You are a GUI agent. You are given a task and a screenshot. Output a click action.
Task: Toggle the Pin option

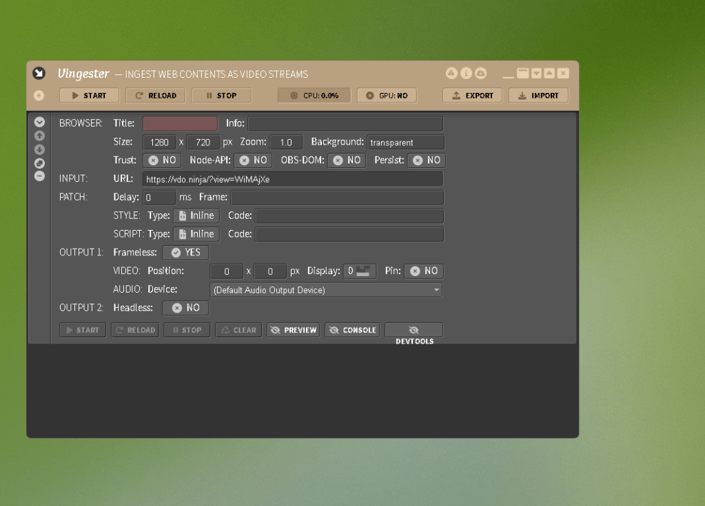click(424, 271)
